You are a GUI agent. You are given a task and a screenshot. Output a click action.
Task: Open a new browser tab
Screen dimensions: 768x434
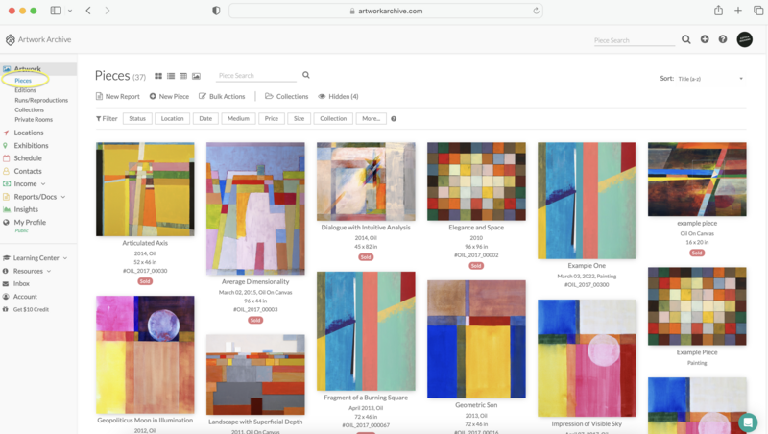tap(737, 11)
